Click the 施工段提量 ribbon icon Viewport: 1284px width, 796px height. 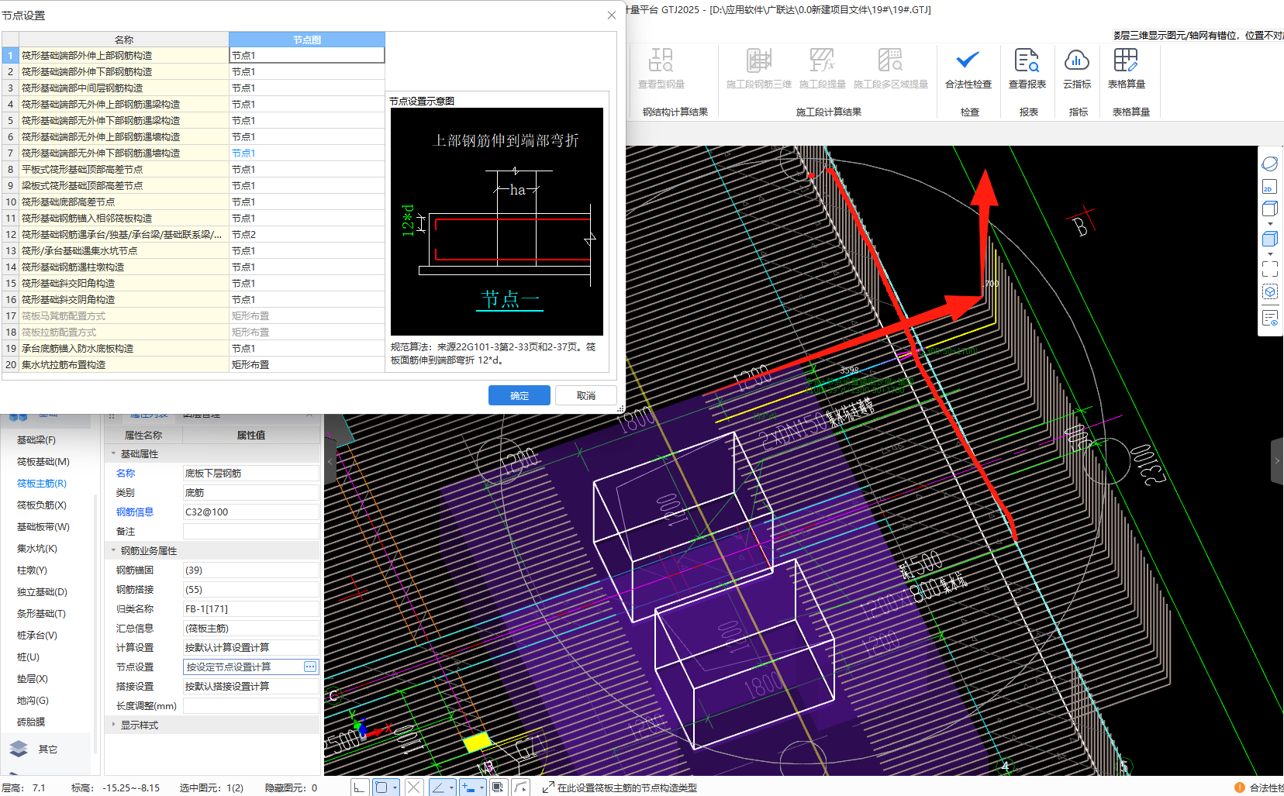(822, 60)
